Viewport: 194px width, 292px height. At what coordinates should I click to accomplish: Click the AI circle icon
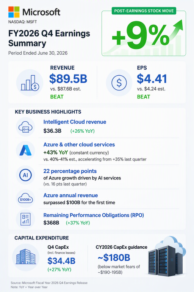25,175
